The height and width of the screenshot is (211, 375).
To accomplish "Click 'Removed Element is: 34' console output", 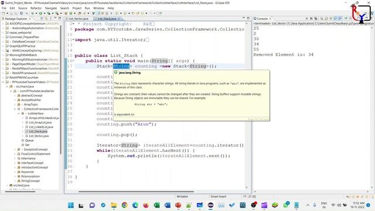I will pyautogui.click(x=284, y=55).
